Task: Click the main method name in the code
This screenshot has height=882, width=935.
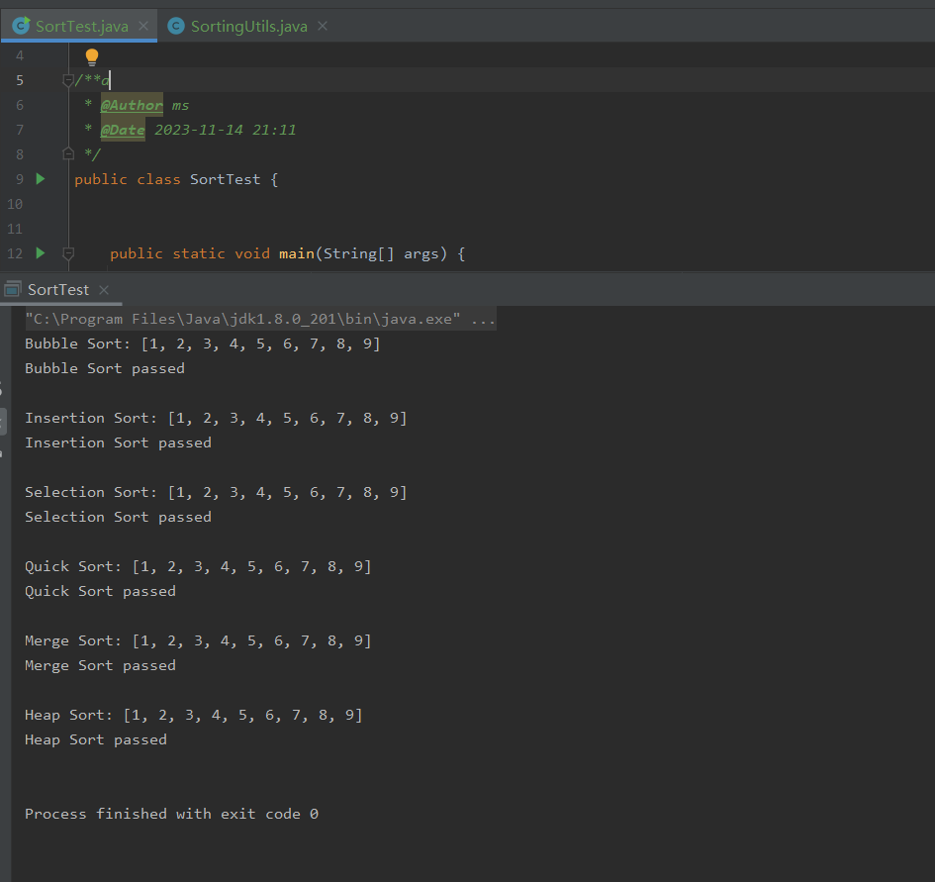Action: pyautogui.click(x=297, y=253)
